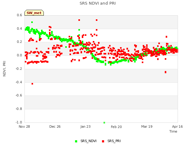Click the Apr 16 x-axis tick label
The width and height of the screenshot is (196, 147).
pos(177,126)
